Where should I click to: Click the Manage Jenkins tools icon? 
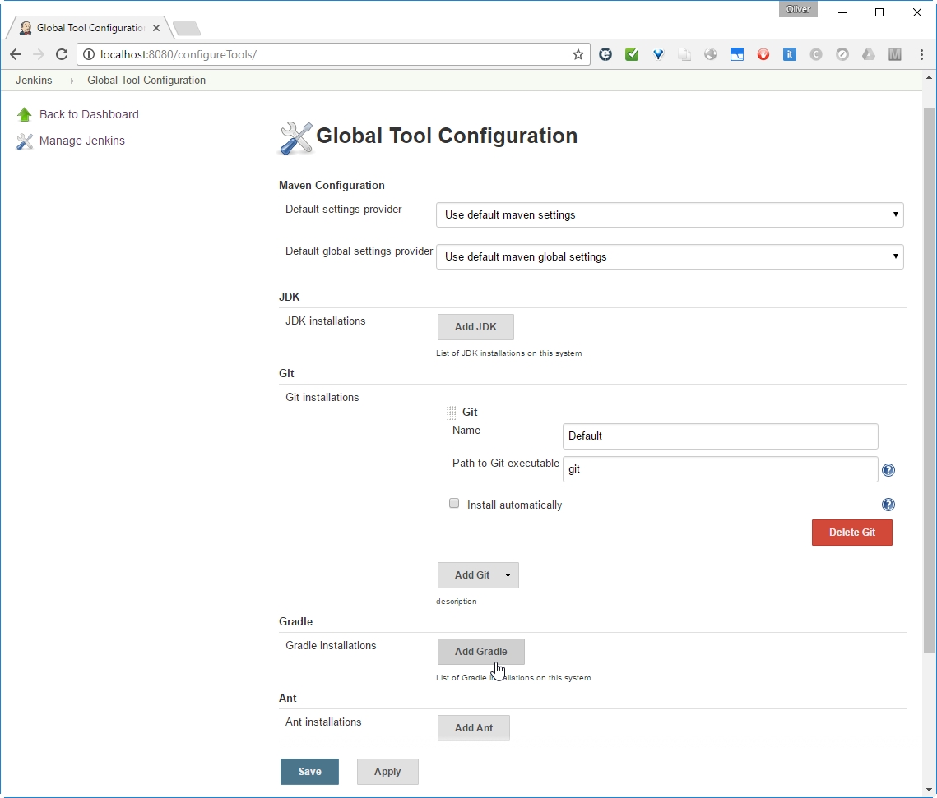click(25, 141)
